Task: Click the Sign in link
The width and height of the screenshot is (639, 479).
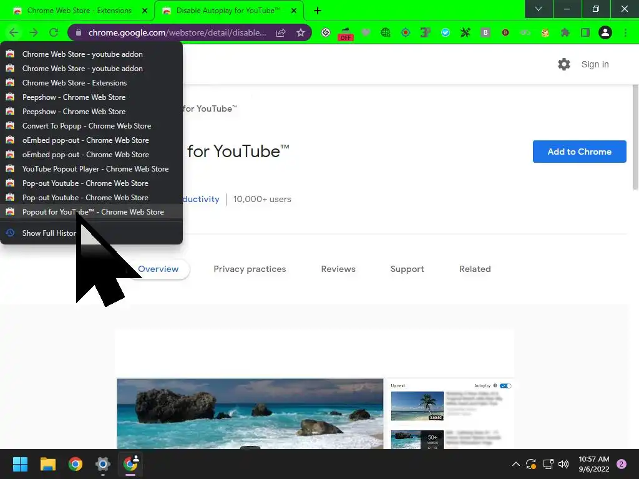Action: [595, 64]
